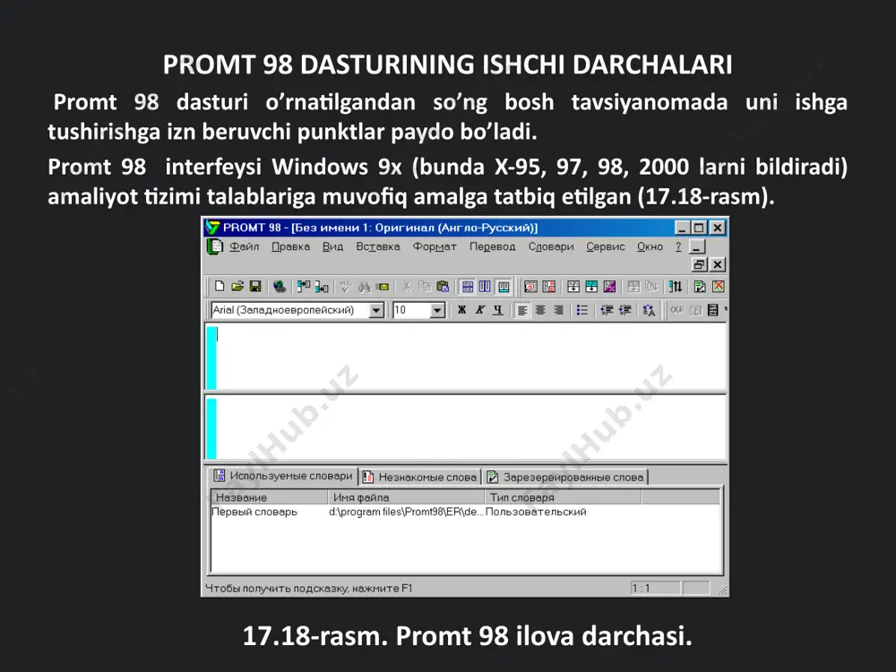Click the Пользовательский dictionary type cell
This screenshot has width=896, height=672.
(536, 512)
